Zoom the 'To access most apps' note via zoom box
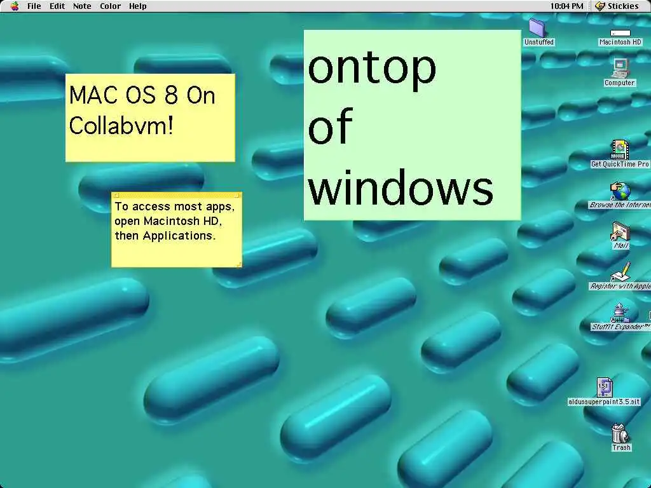Viewport: 651px width, 488px height. tap(237, 195)
